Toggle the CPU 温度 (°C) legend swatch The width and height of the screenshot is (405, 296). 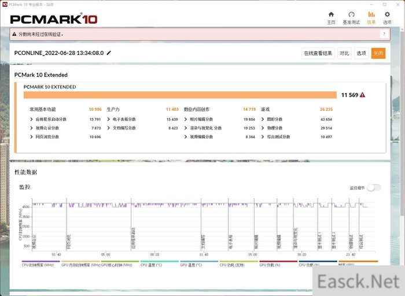(x=159, y=261)
